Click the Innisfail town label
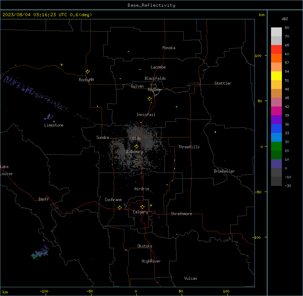 tap(146, 115)
